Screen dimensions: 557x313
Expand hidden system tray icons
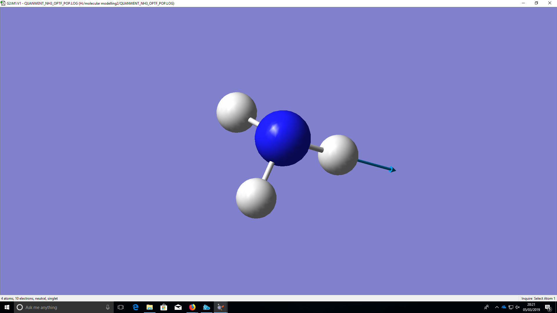click(497, 307)
